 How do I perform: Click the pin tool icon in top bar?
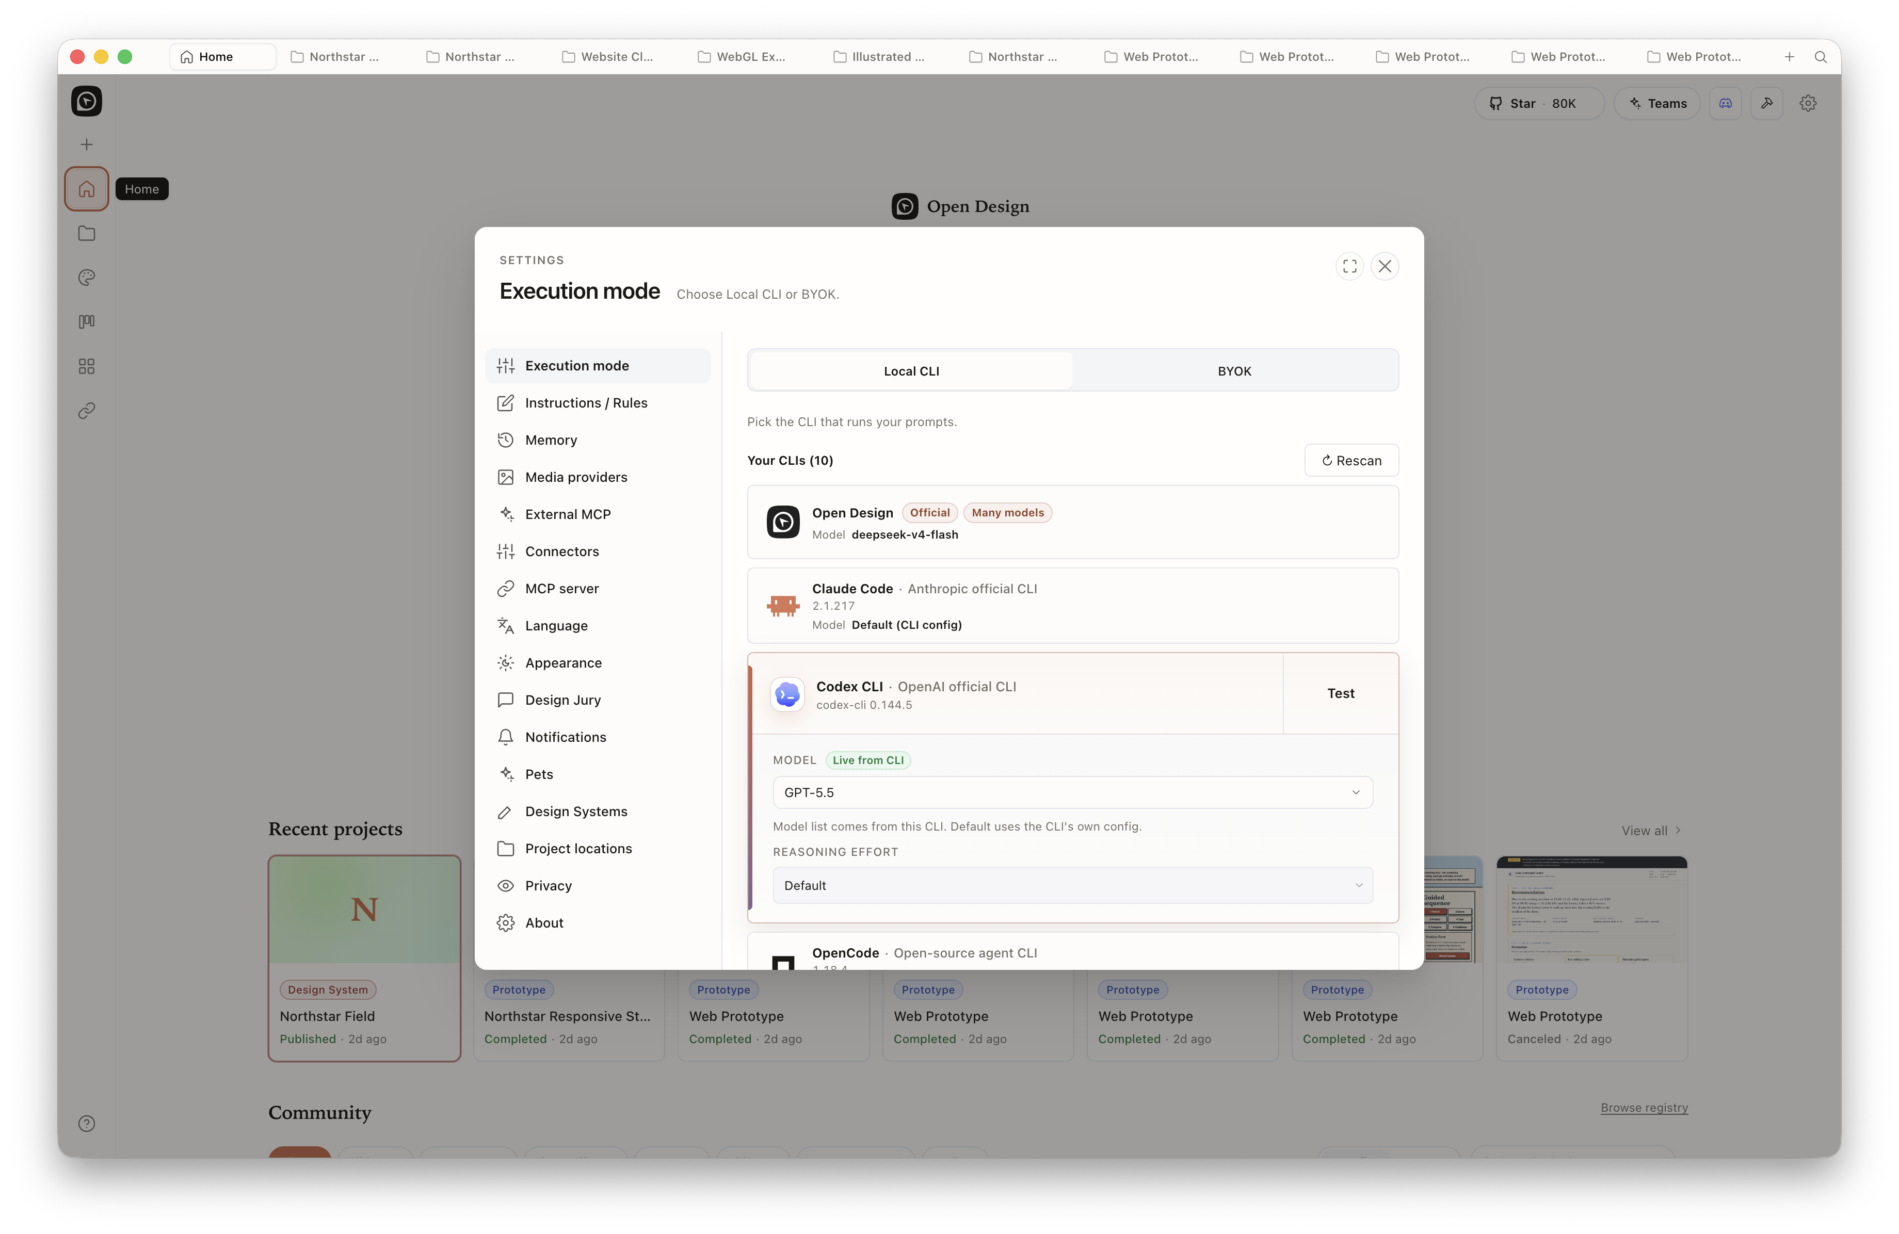(x=1766, y=104)
